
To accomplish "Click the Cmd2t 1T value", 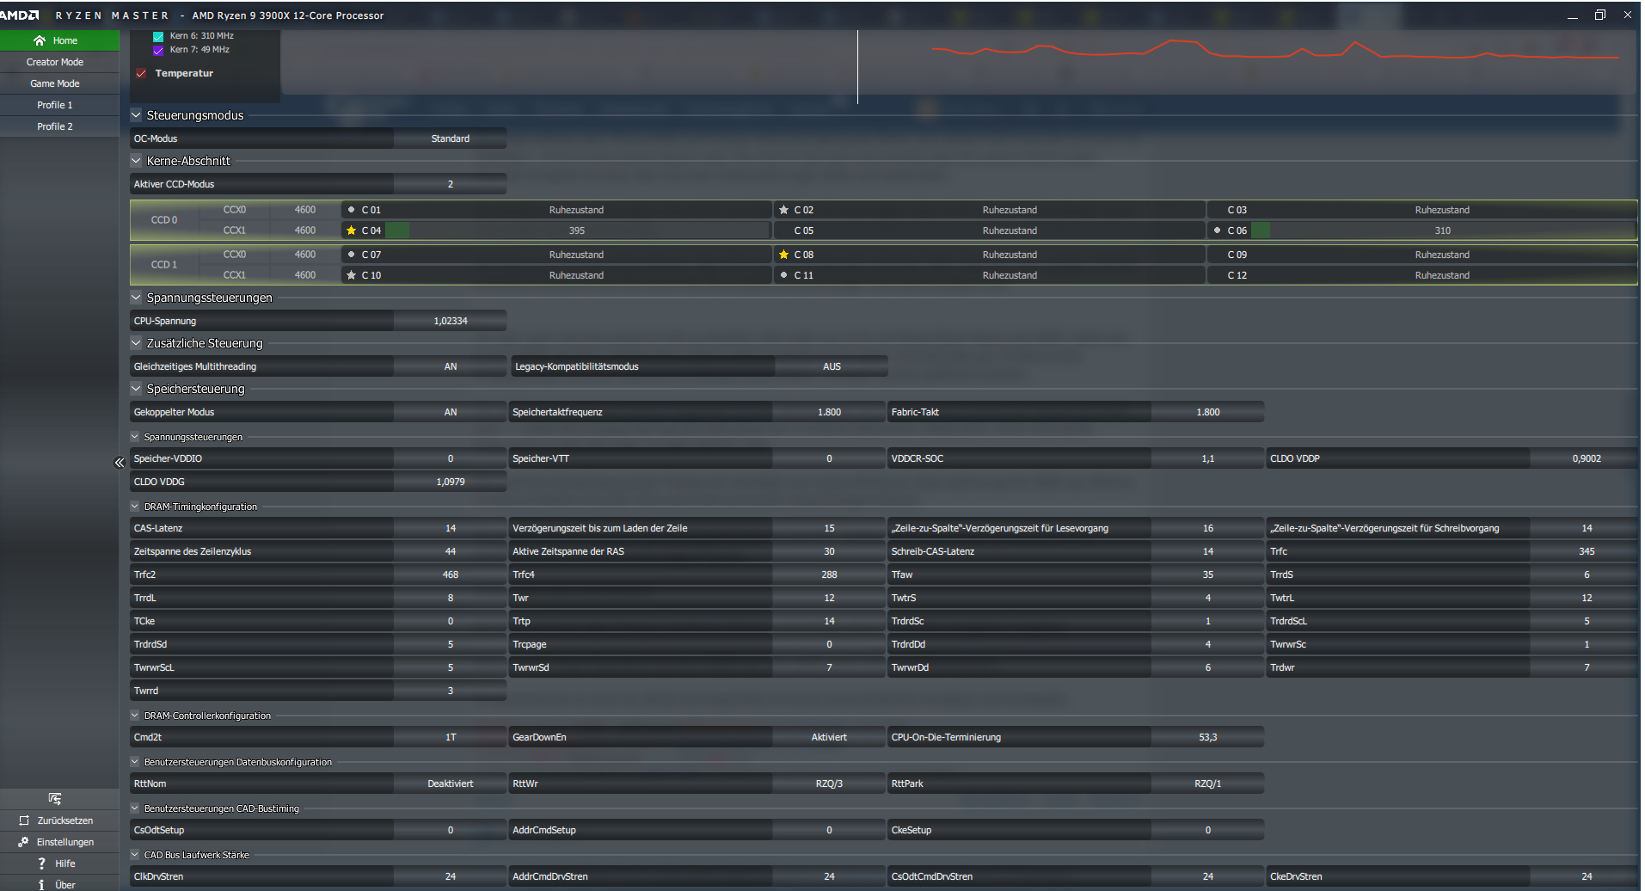I will [x=450, y=737].
